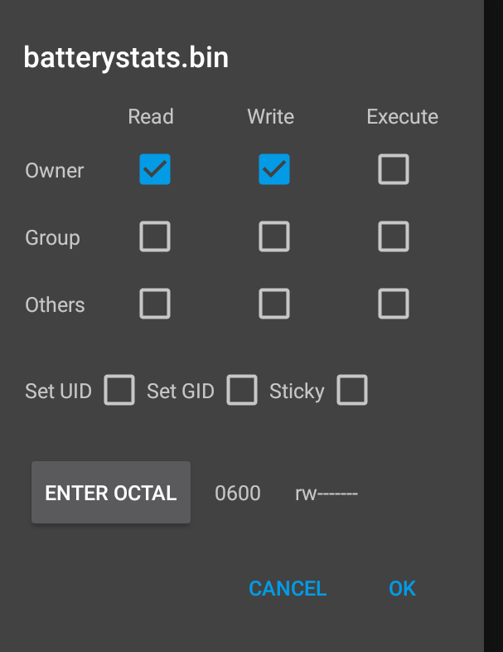Viewport: 503px width, 652px height.
Task: Cancel the permissions dialog
Action: coord(288,588)
